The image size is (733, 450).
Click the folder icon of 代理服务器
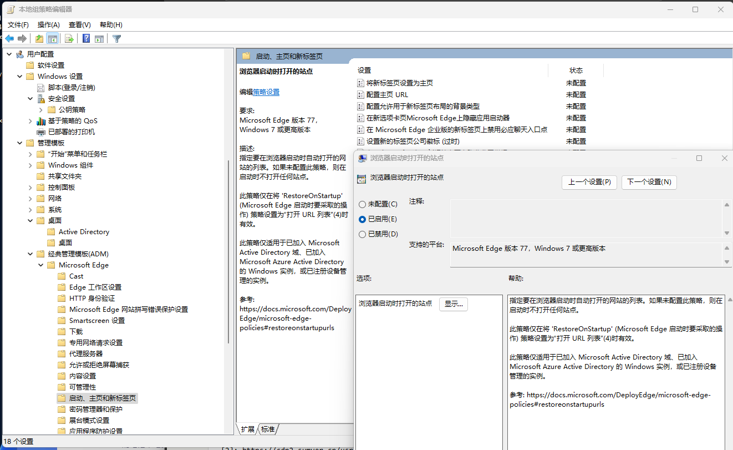coord(62,354)
